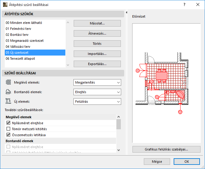Click the Bontandó elemek group header
205x169 pixels.
tap(60, 141)
